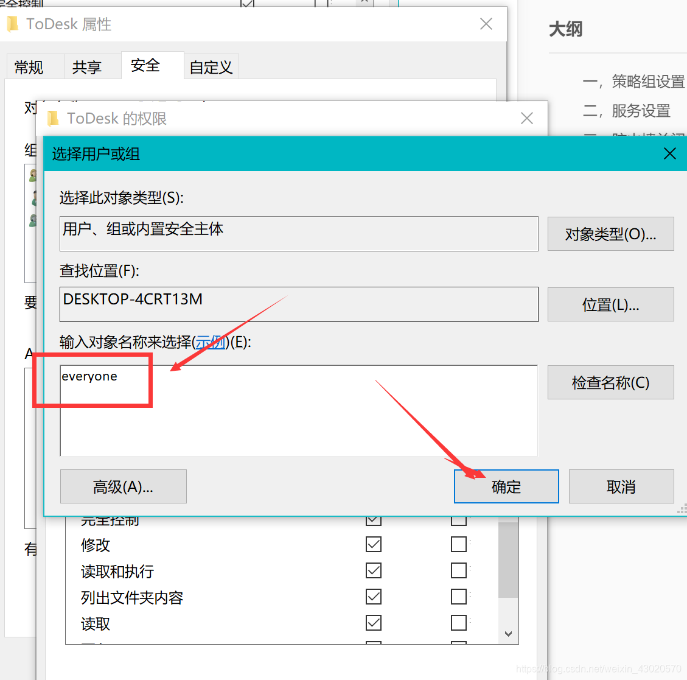Image resolution: width=687 pixels, height=680 pixels.
Task: Select the 读取 permission row label
Action: (x=96, y=624)
